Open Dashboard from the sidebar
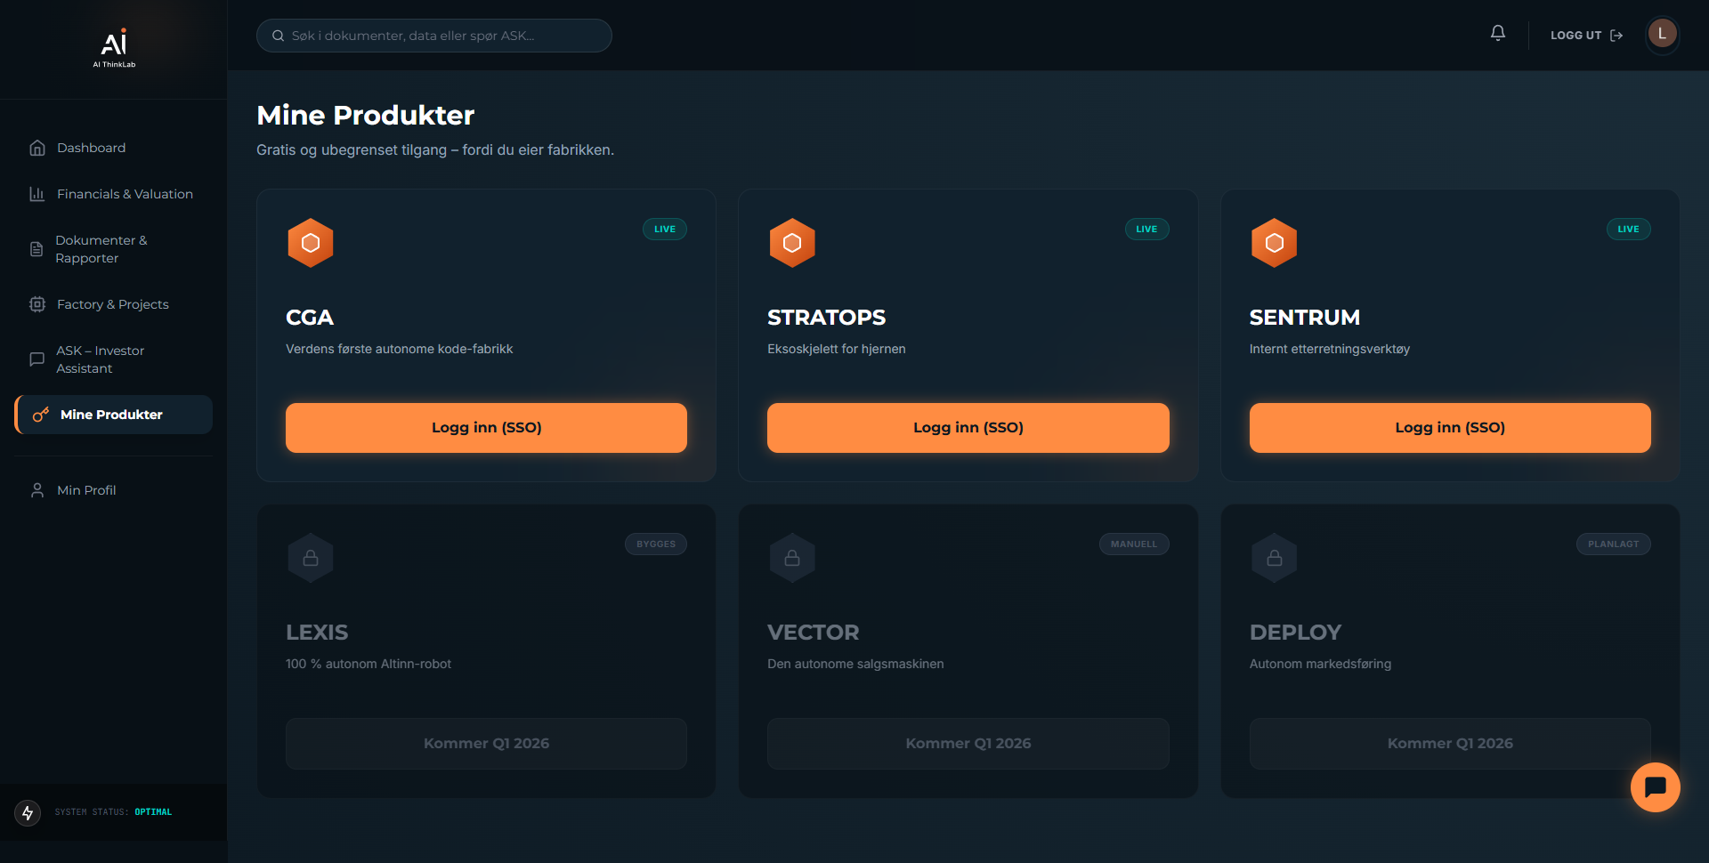The width and height of the screenshot is (1709, 863). [91, 148]
